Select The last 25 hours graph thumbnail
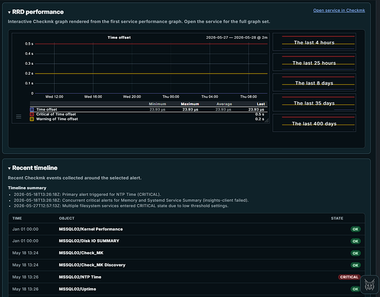 [315, 62]
